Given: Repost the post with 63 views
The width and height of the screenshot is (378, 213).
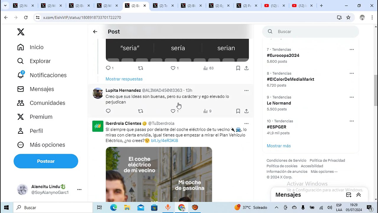Looking at the screenshot, I should click(141, 68).
